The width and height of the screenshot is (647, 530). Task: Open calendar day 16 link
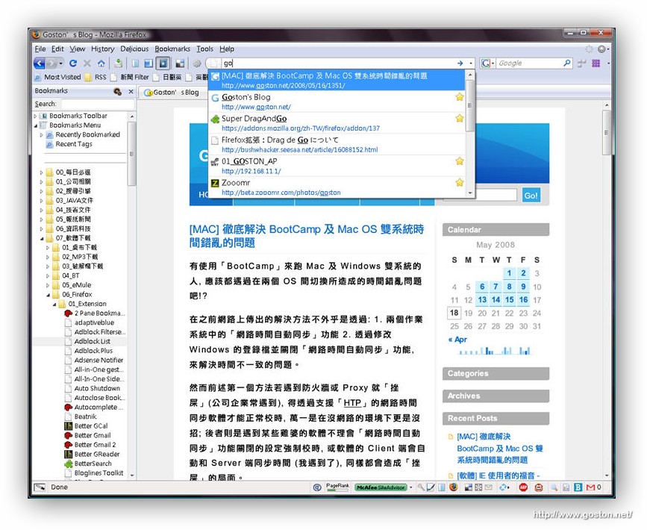click(x=523, y=299)
